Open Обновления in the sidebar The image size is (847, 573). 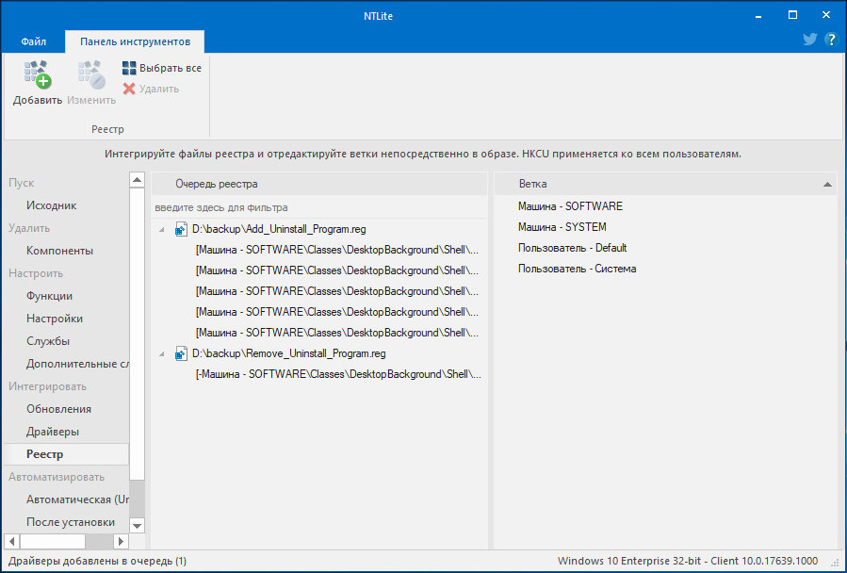pyautogui.click(x=58, y=409)
